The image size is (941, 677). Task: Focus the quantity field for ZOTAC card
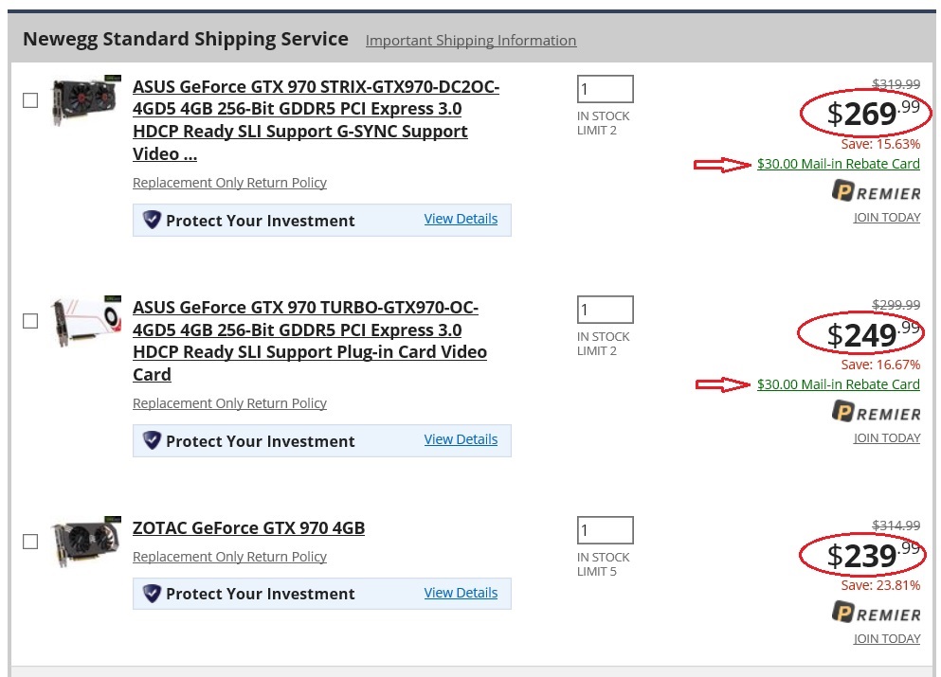pyautogui.click(x=605, y=530)
